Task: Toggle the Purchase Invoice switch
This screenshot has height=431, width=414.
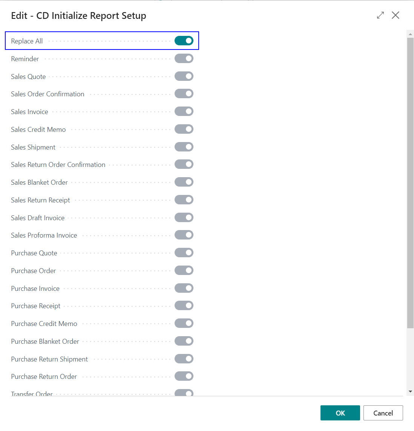Action: (184, 288)
